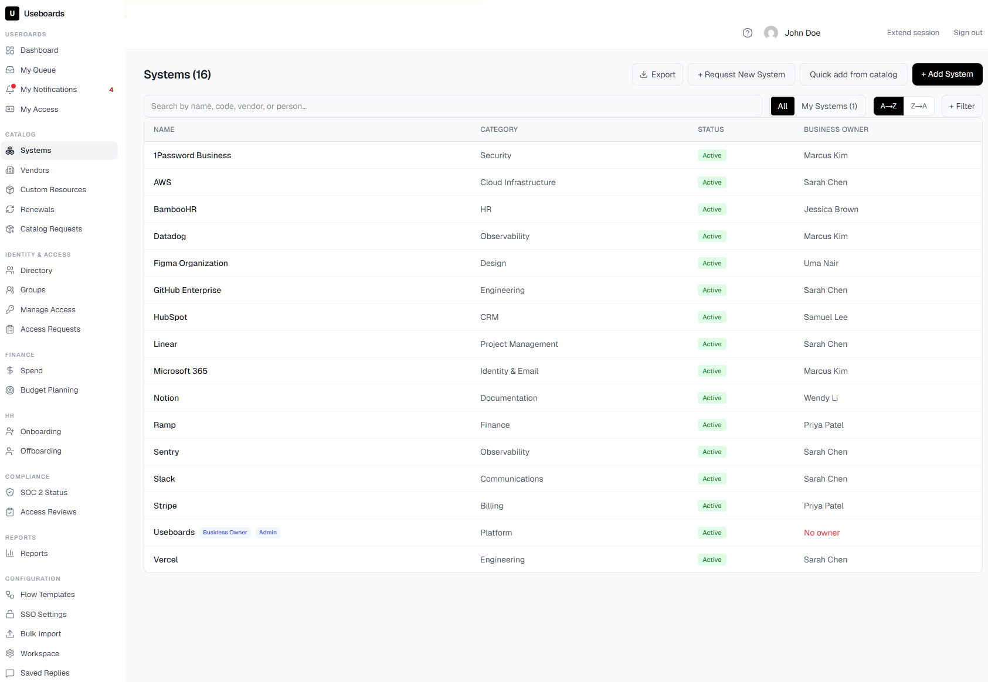
Task: Focus the systems search field
Action: coord(453,106)
